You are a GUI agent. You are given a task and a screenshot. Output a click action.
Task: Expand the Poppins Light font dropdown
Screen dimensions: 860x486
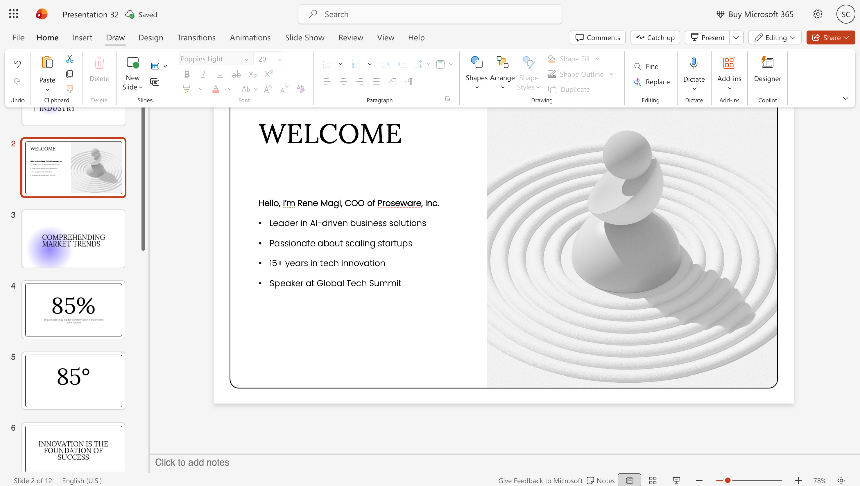pos(246,59)
